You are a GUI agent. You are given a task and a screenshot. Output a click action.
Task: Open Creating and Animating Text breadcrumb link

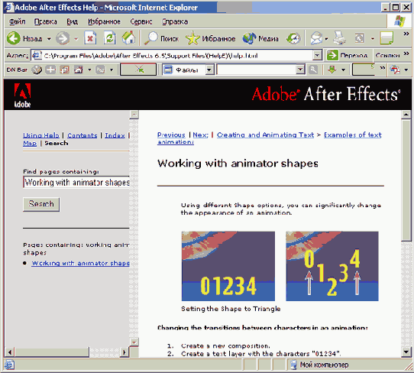tap(265, 135)
